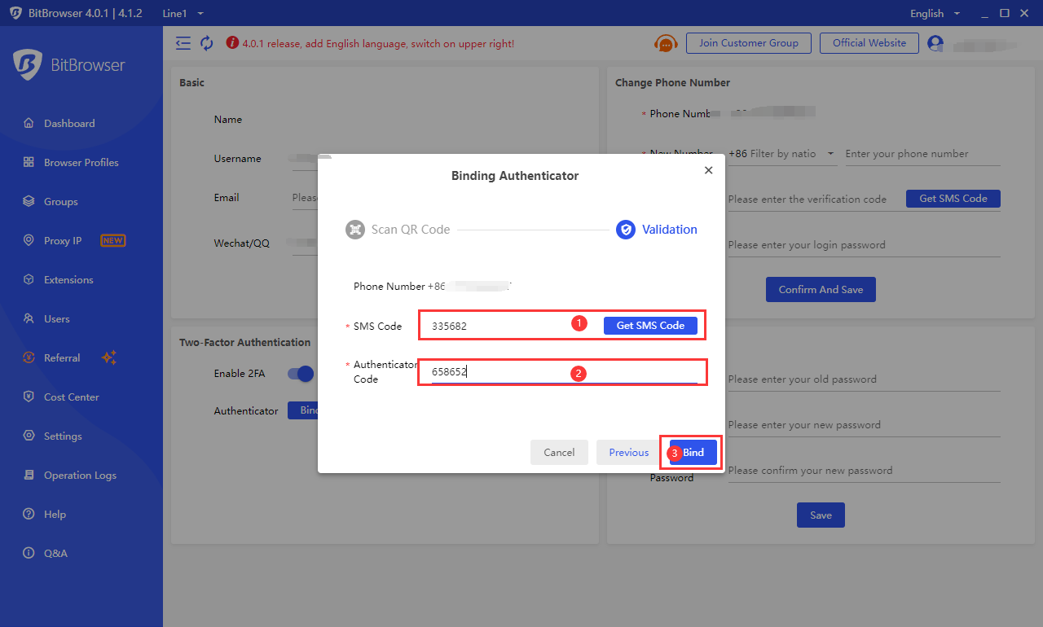
Task: Open Dashboard from the sidebar menu
Action: [x=69, y=124]
